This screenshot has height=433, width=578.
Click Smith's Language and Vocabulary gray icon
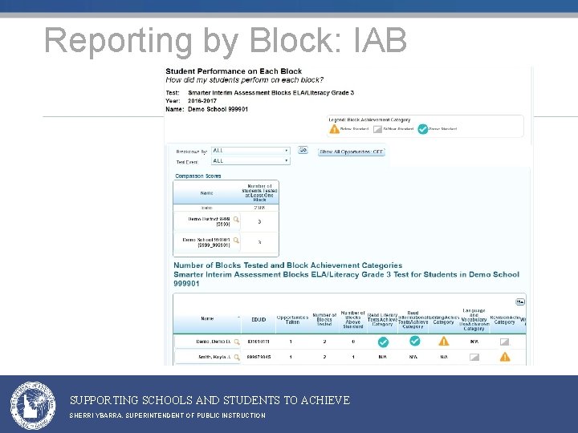click(474, 357)
